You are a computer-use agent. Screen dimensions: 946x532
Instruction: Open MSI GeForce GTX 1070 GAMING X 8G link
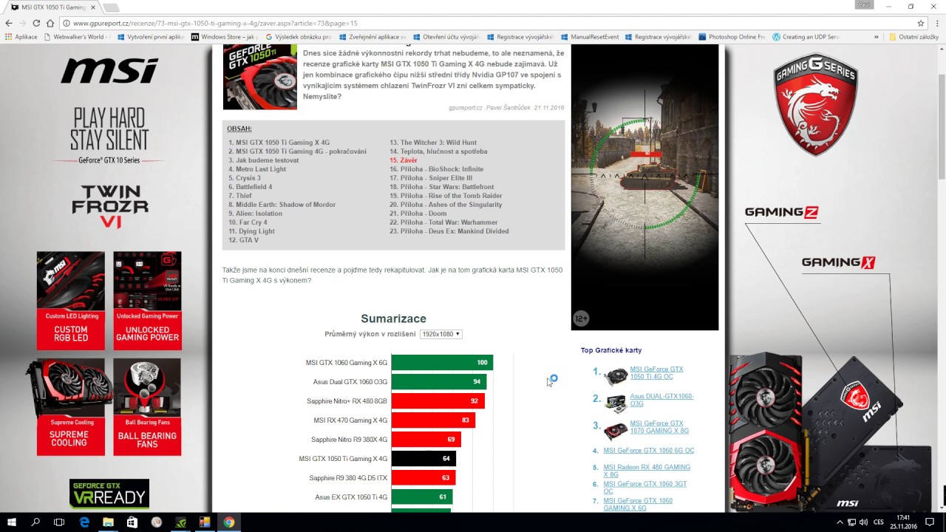659,427
